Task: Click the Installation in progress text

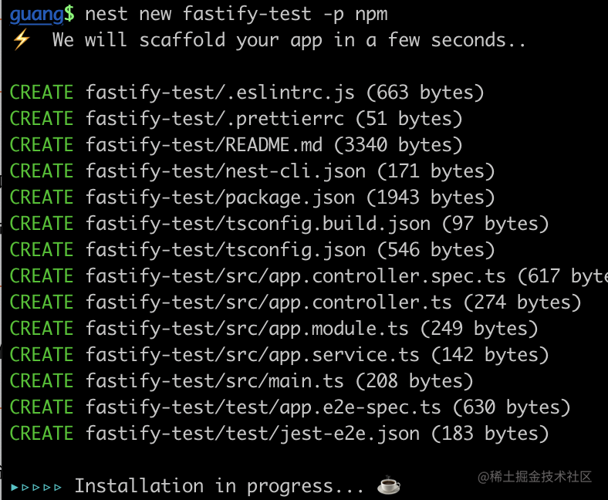Action: point(219,486)
